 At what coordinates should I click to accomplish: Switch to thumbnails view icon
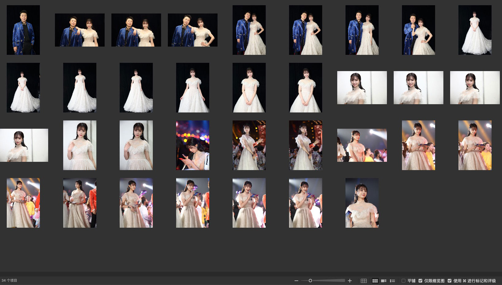tap(375, 281)
